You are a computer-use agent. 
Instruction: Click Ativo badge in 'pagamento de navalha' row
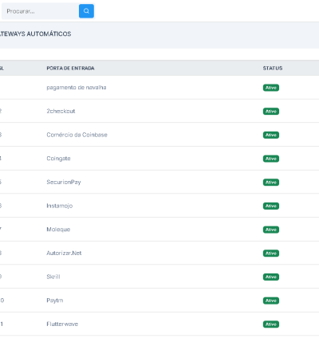(271, 88)
